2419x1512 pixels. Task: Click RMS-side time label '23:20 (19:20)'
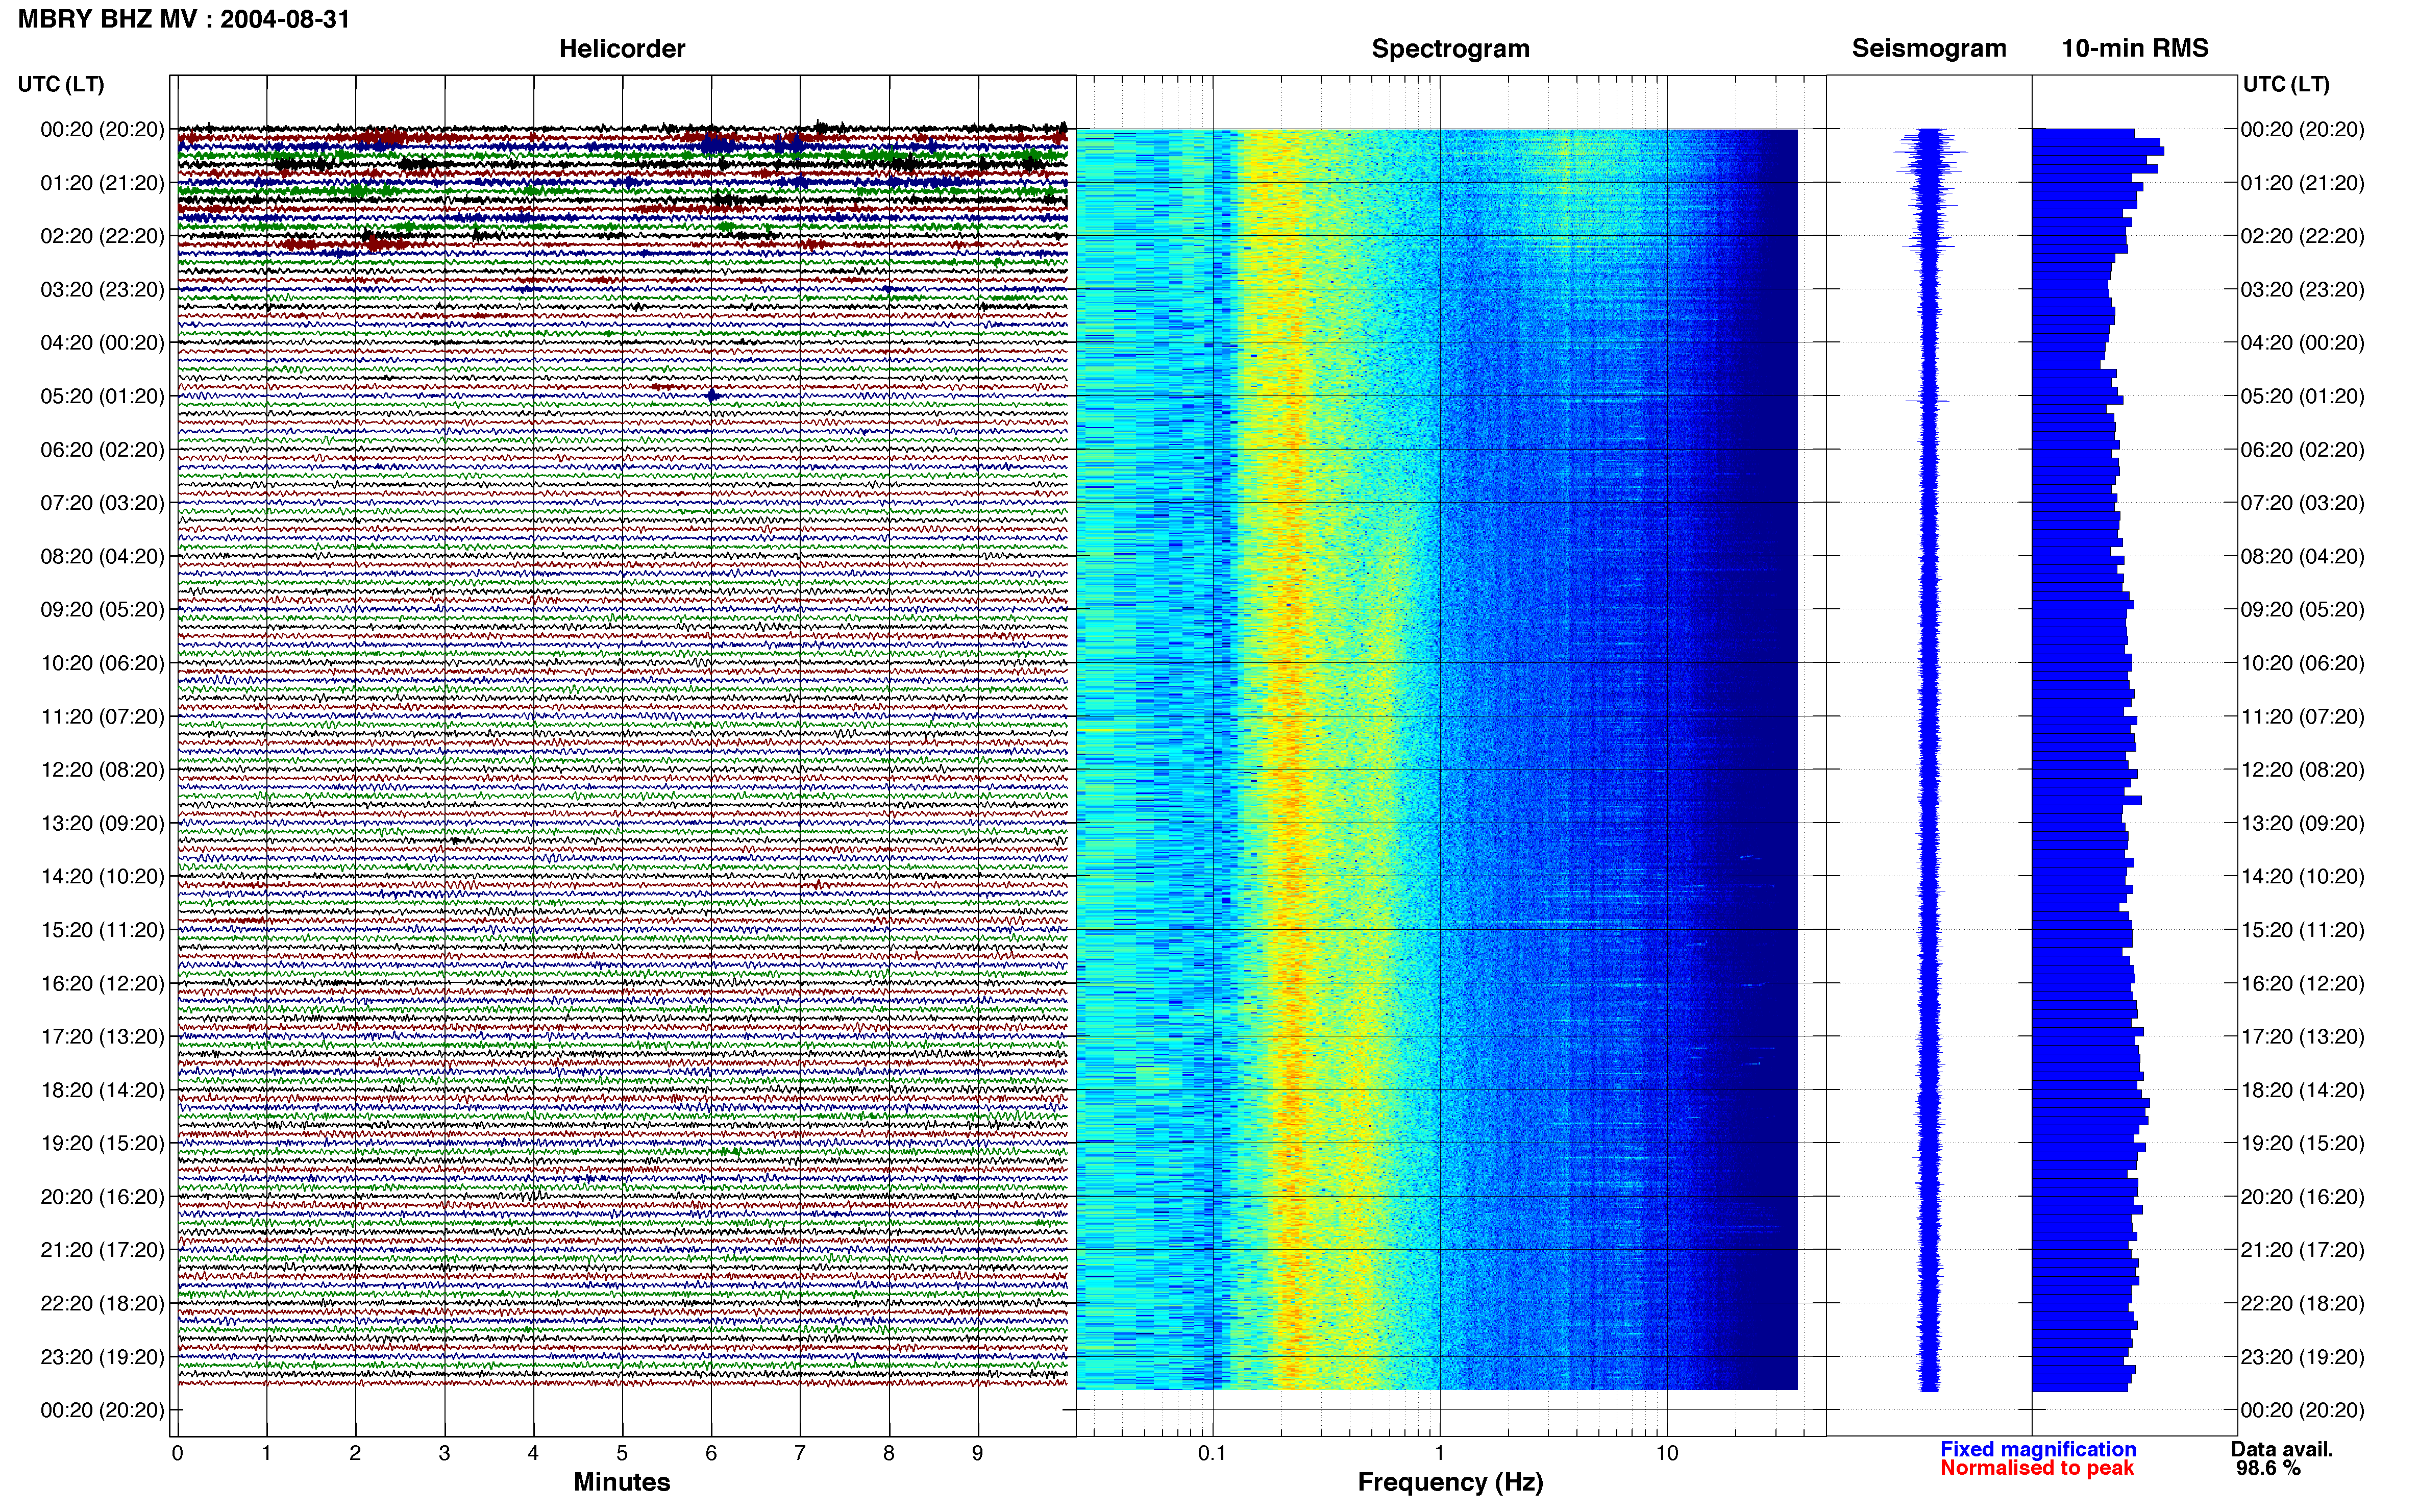tap(2302, 1357)
